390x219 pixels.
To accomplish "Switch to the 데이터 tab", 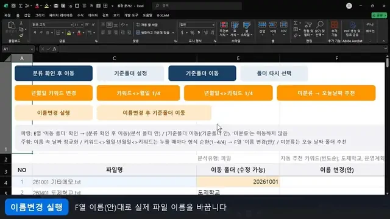I will (x=93, y=15).
